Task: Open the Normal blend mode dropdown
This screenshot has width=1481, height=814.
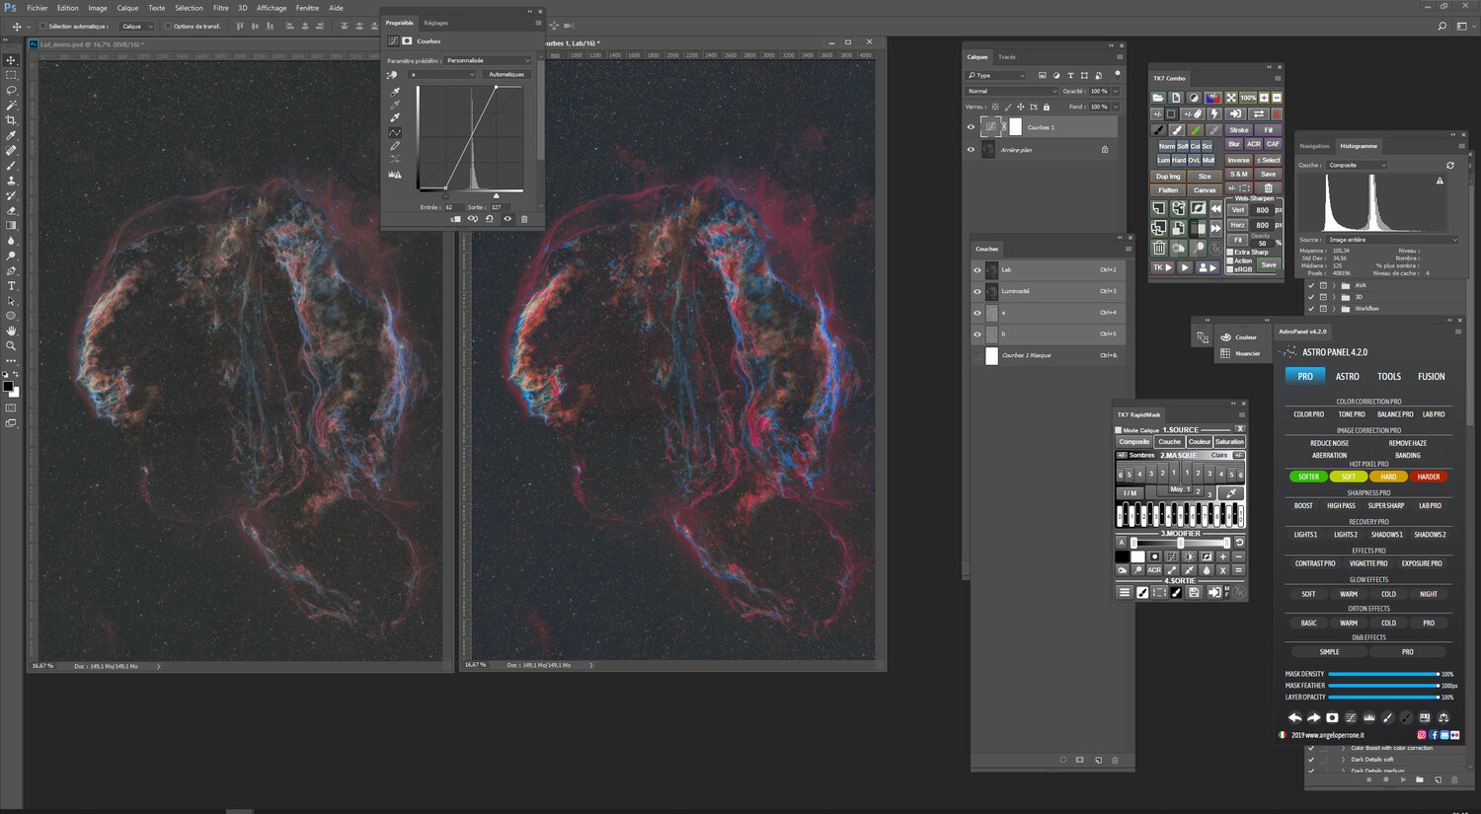Action: (x=1012, y=91)
